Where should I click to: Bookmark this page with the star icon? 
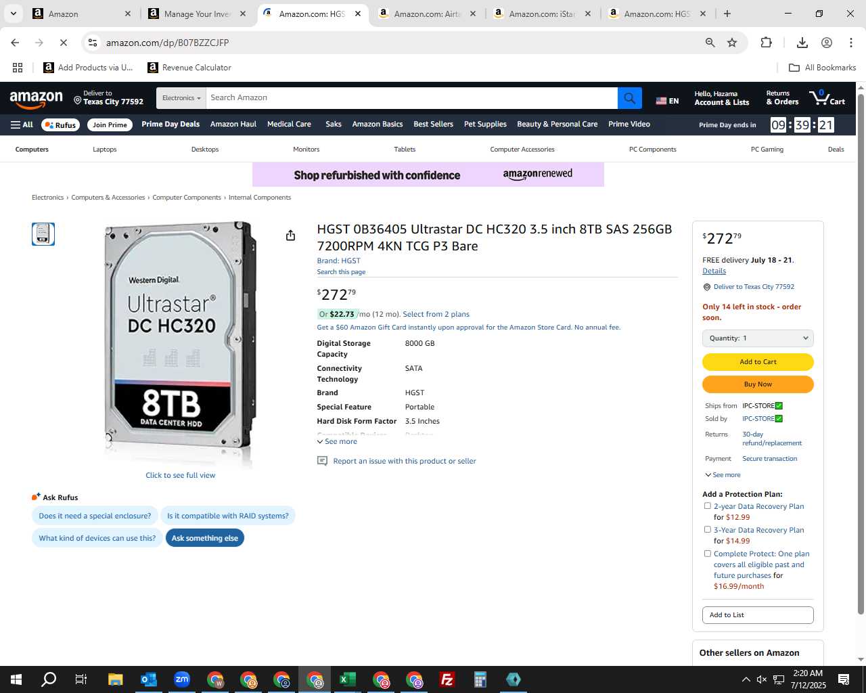tap(732, 43)
